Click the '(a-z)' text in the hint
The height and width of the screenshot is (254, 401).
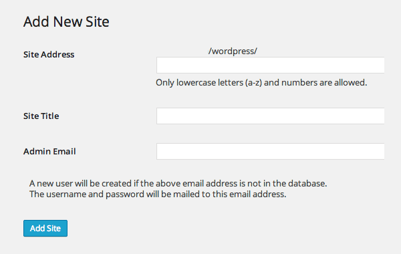pyautogui.click(x=253, y=83)
